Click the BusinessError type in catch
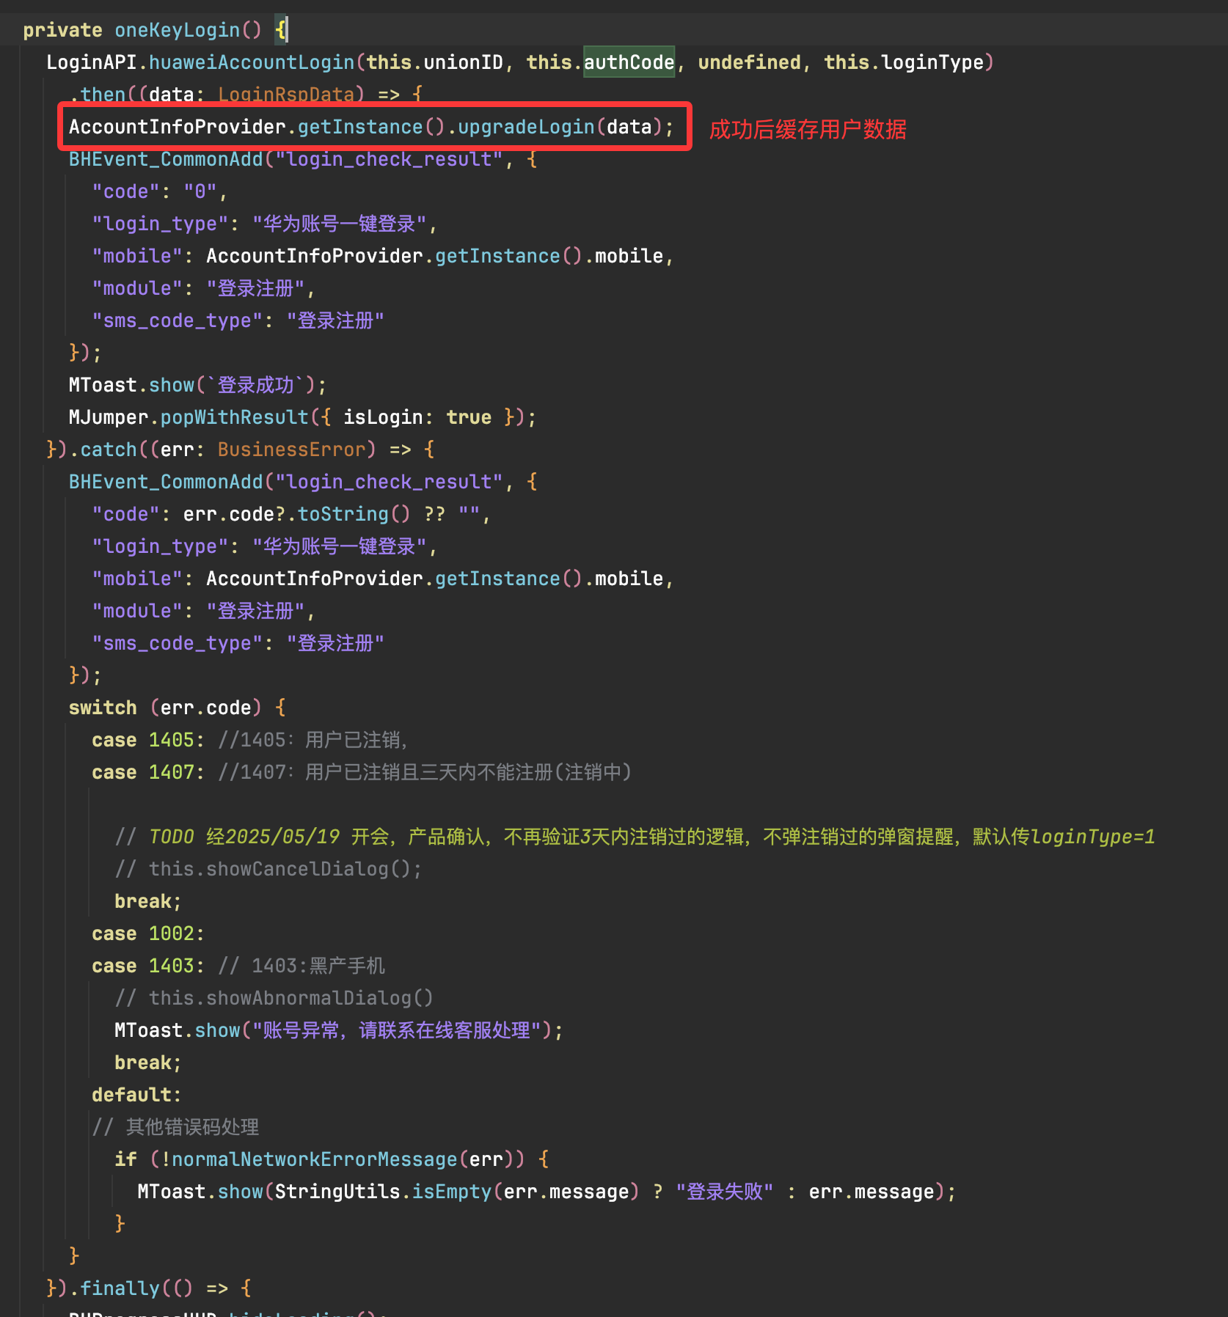 [291, 450]
